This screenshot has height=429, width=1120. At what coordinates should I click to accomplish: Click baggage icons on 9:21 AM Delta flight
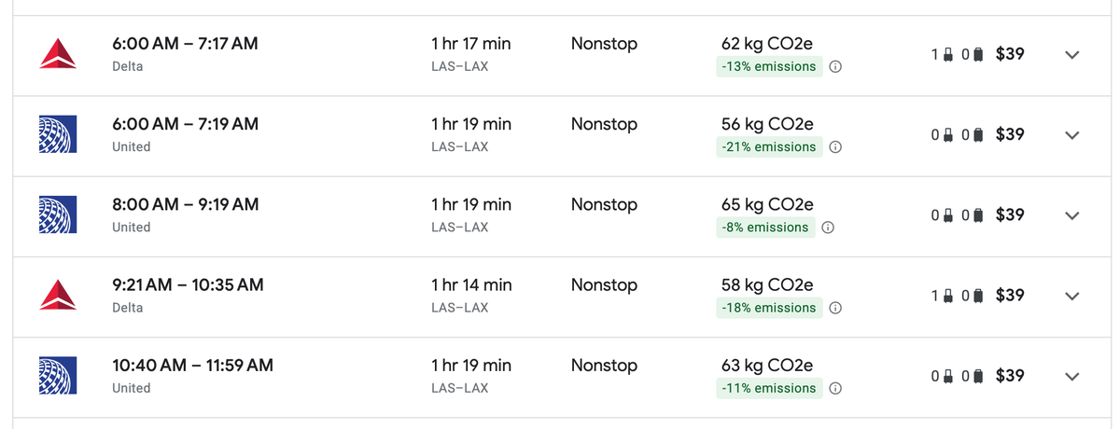(957, 296)
